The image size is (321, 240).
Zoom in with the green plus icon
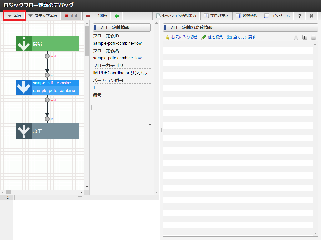tap(117, 16)
